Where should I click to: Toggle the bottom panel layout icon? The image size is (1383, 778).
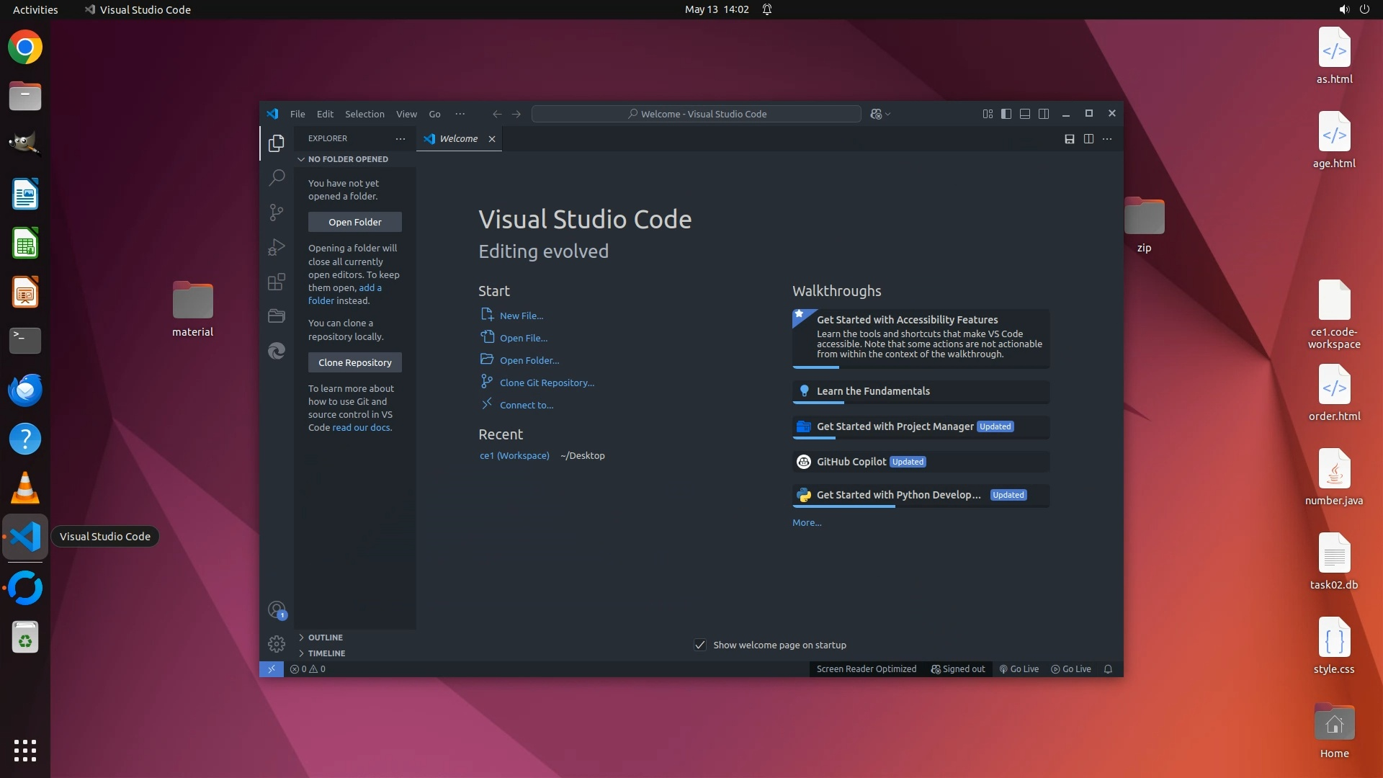(1025, 114)
